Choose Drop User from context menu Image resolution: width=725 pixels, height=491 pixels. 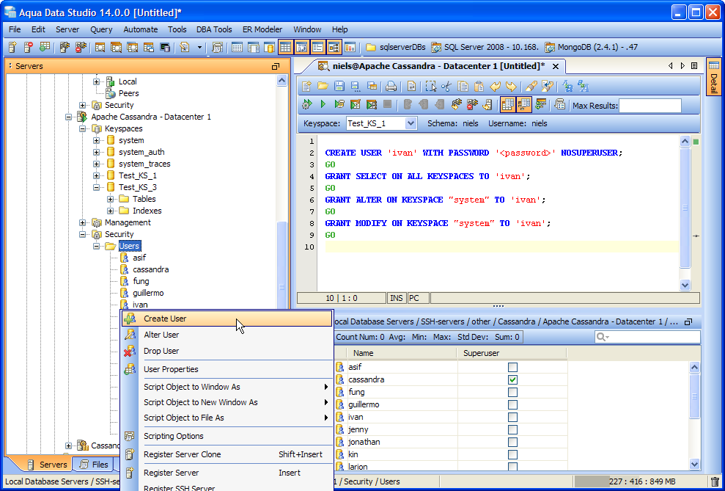click(x=161, y=352)
